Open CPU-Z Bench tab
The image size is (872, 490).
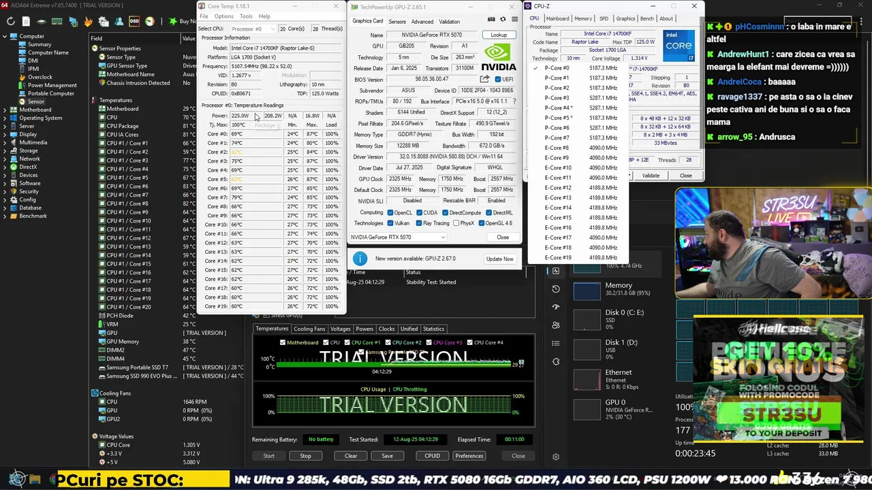point(647,18)
